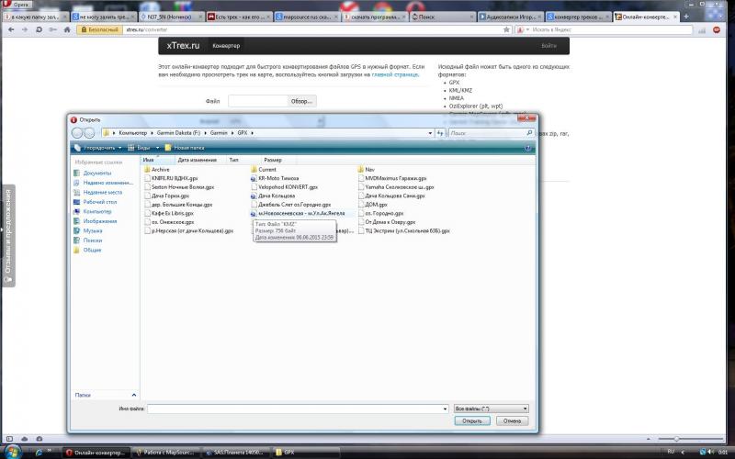Image resolution: width=735 pixels, height=459 pixels.
Task: Open the file type filter dropdown
Action: (x=491, y=408)
